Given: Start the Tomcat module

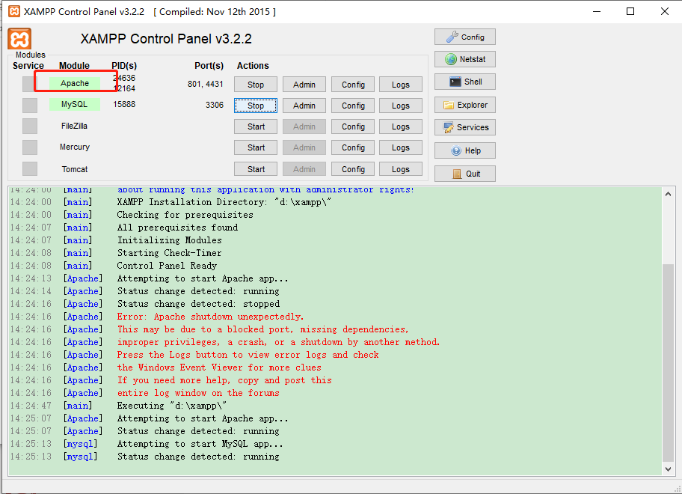Looking at the screenshot, I should pos(256,169).
